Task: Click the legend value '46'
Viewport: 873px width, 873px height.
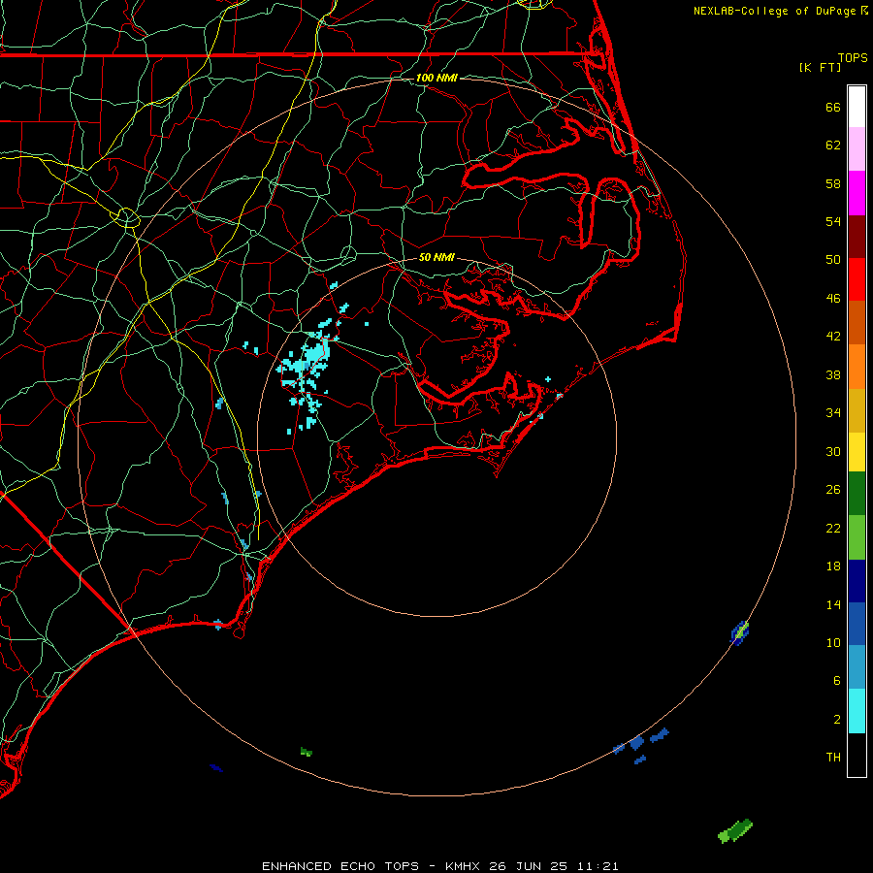Action: 833,298
